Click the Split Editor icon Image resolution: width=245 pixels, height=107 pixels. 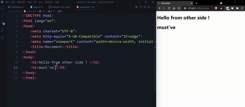(x=149, y=7)
